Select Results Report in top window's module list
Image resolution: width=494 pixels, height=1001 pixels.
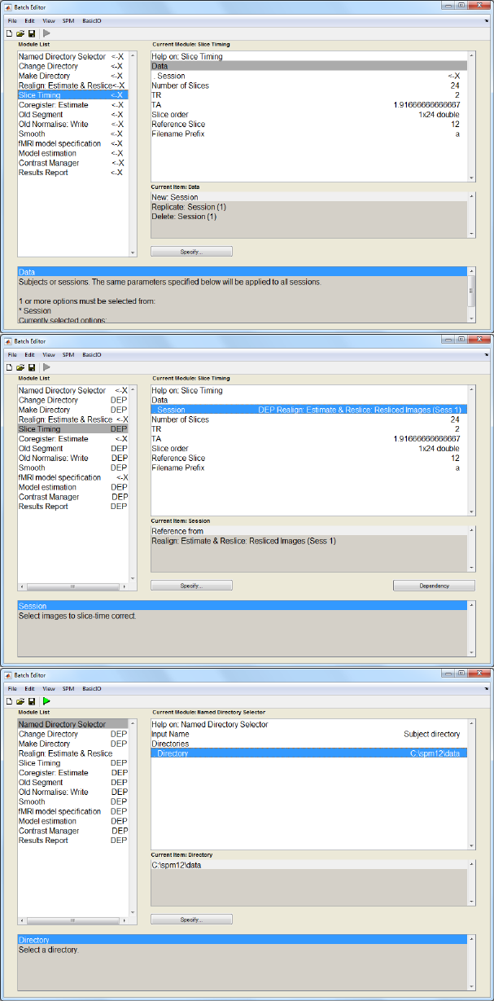pyautogui.click(x=72, y=173)
